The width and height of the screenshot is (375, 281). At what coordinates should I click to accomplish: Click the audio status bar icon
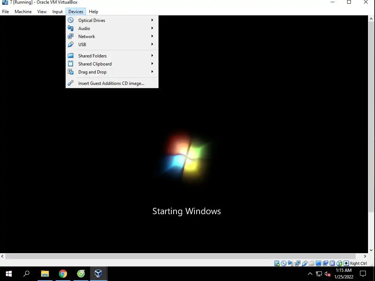click(x=290, y=263)
